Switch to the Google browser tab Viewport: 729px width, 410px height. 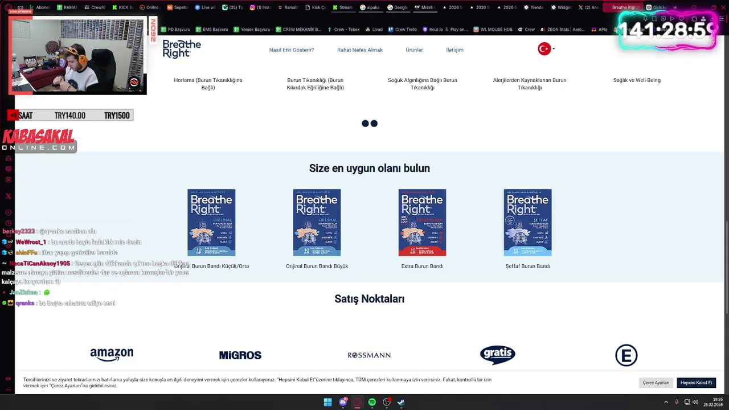pos(398,7)
